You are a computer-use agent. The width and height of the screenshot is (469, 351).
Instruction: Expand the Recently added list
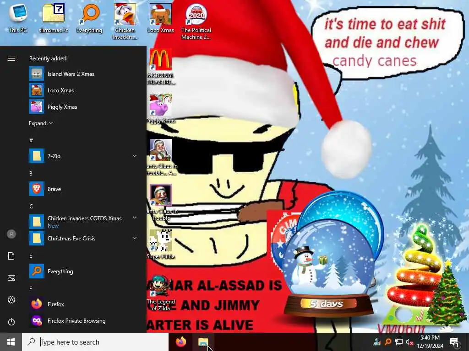[x=41, y=123]
